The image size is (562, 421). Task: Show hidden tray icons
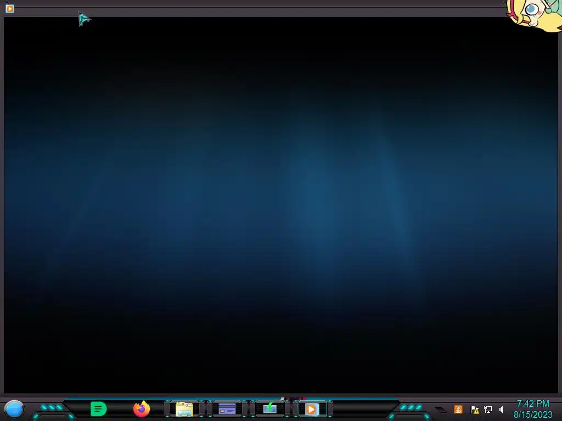pos(441,410)
